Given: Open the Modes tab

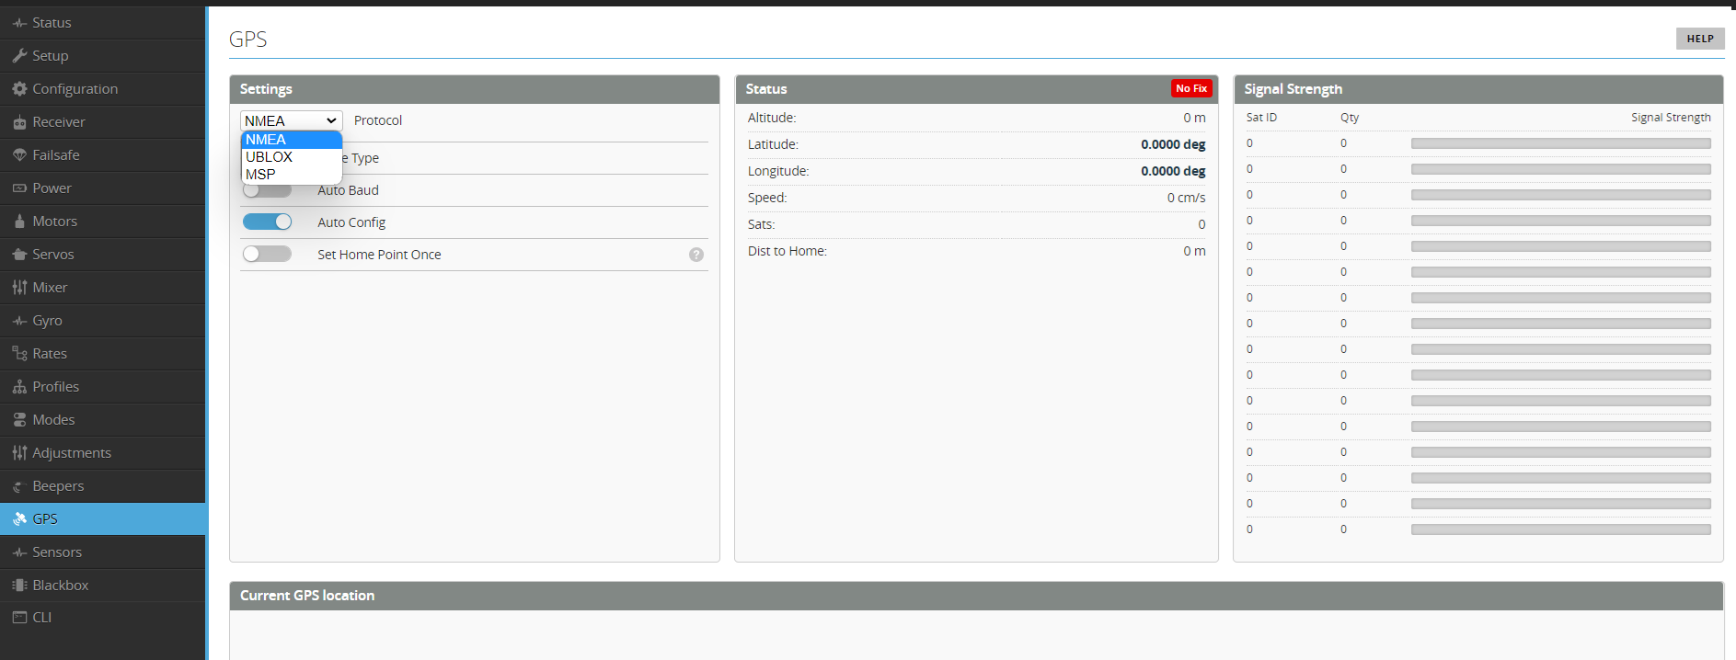Looking at the screenshot, I should pos(53,420).
